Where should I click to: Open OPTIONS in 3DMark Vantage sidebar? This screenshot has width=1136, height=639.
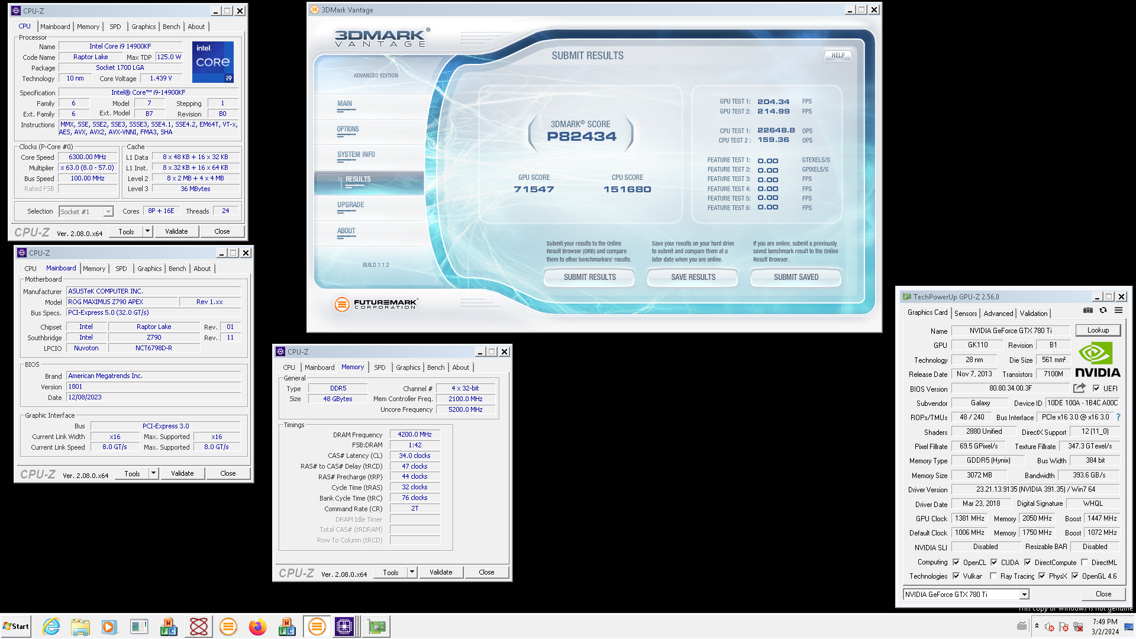[x=348, y=129]
